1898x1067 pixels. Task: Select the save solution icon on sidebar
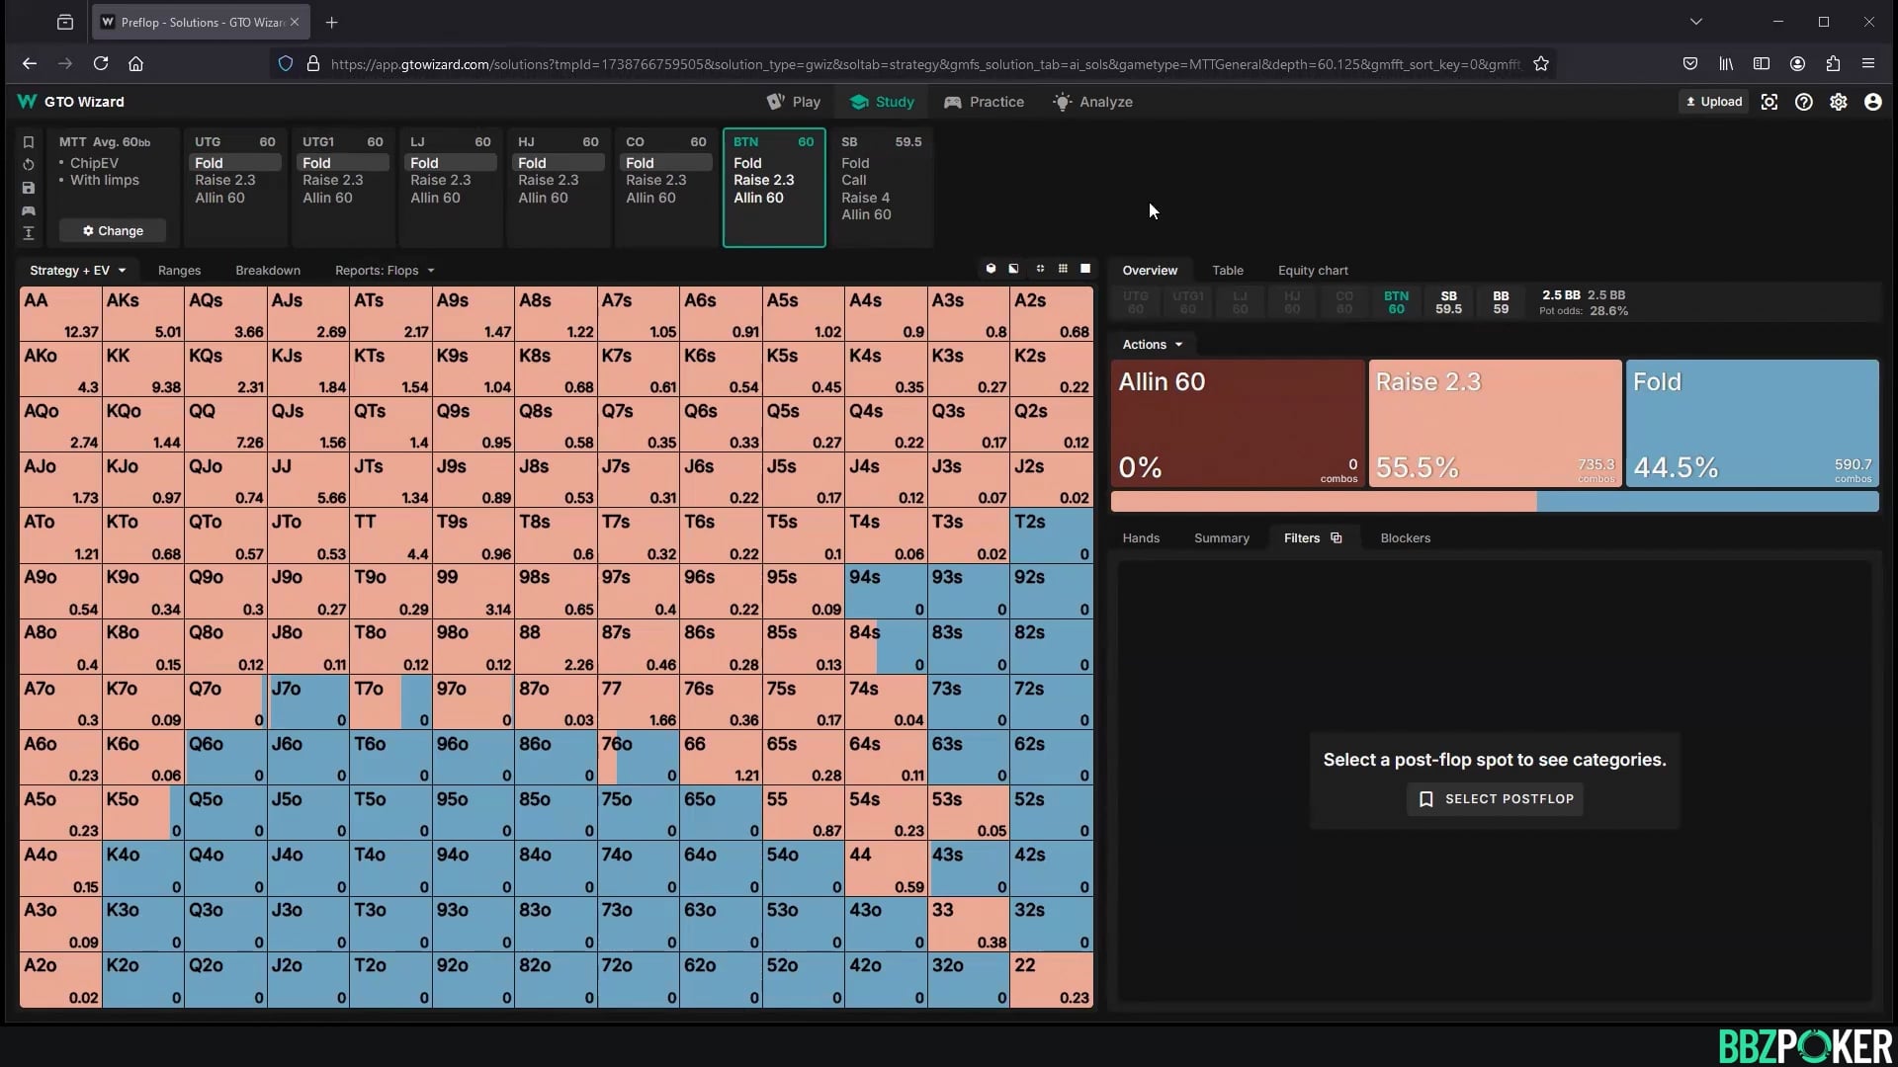tap(29, 188)
